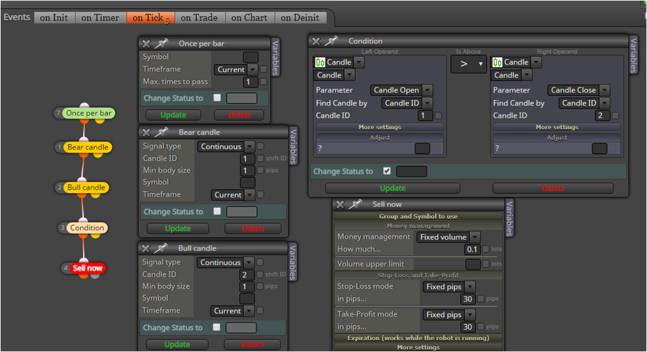The image size is (647, 352).
Task: Click Delete in the Once per bar panel
Action: pyautogui.click(x=239, y=115)
